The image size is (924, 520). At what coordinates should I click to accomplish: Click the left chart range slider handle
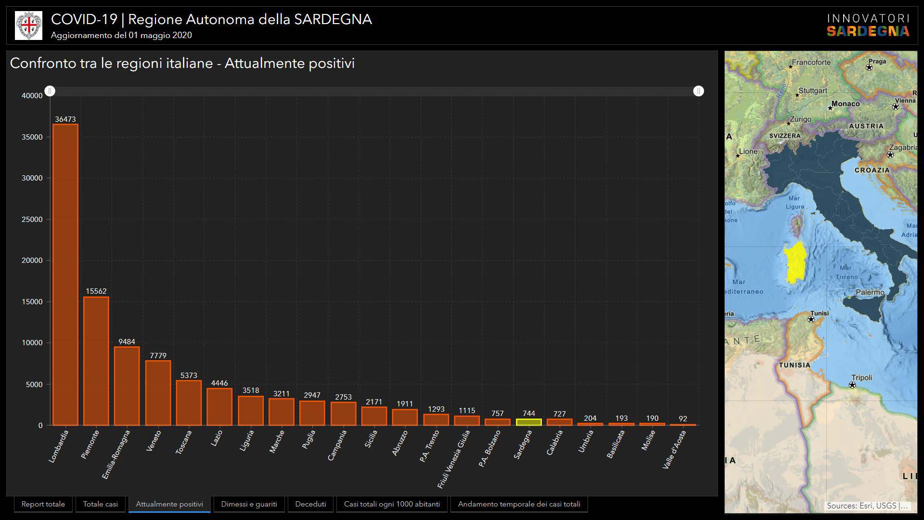pyautogui.click(x=50, y=91)
